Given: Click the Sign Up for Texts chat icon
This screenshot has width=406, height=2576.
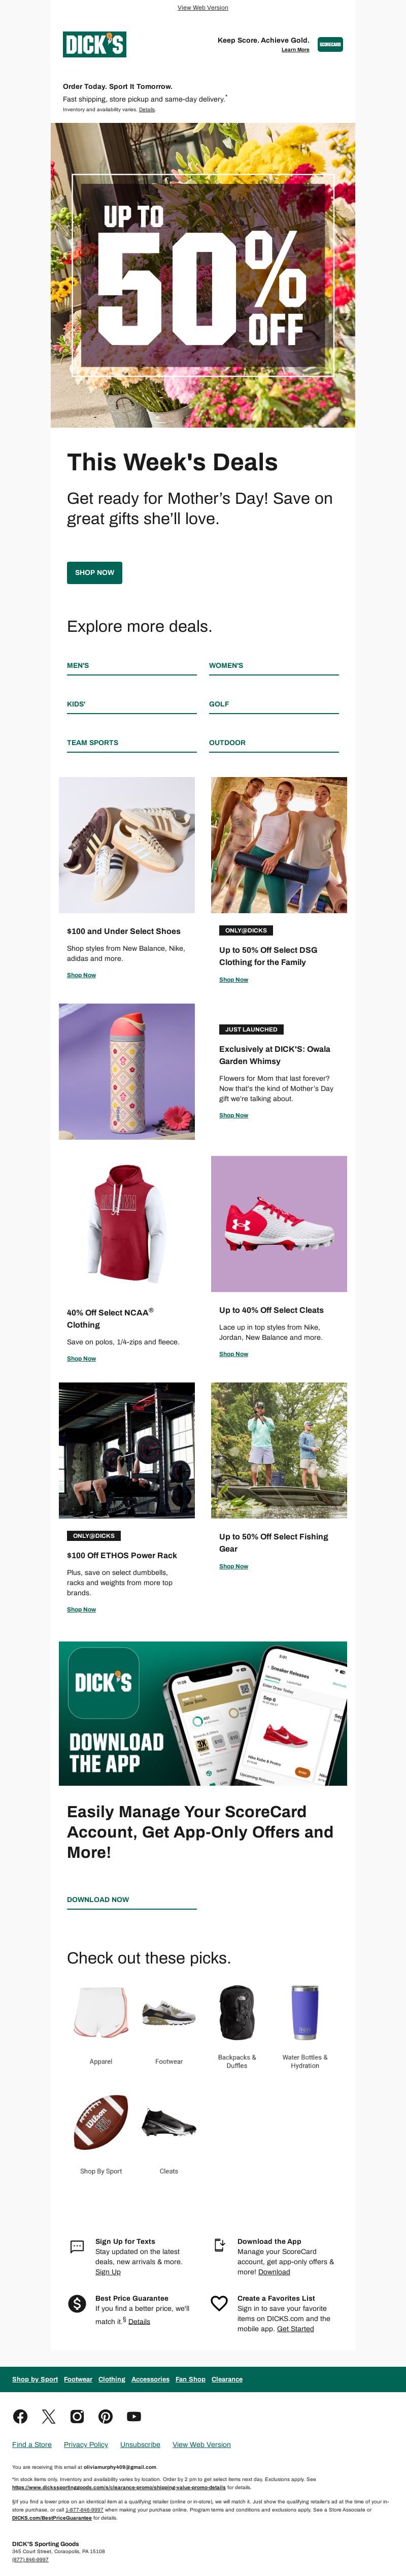Looking at the screenshot, I should [77, 2247].
